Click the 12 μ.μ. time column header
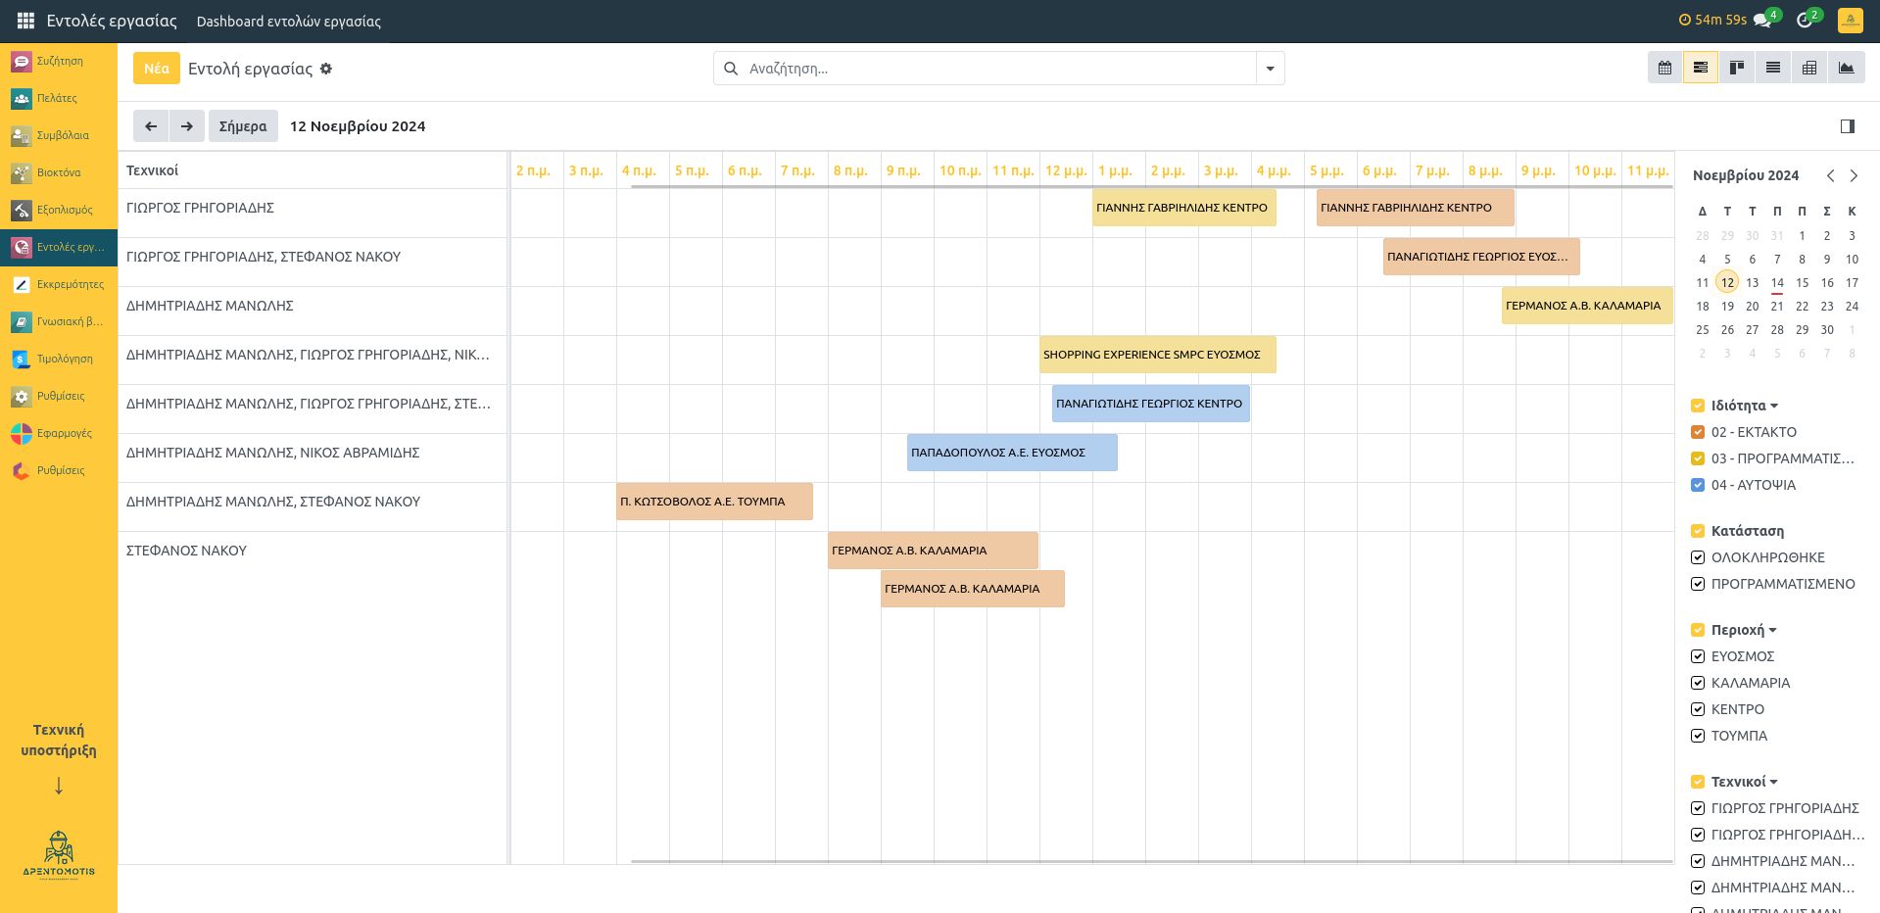The width and height of the screenshot is (1880, 913). click(x=1066, y=170)
